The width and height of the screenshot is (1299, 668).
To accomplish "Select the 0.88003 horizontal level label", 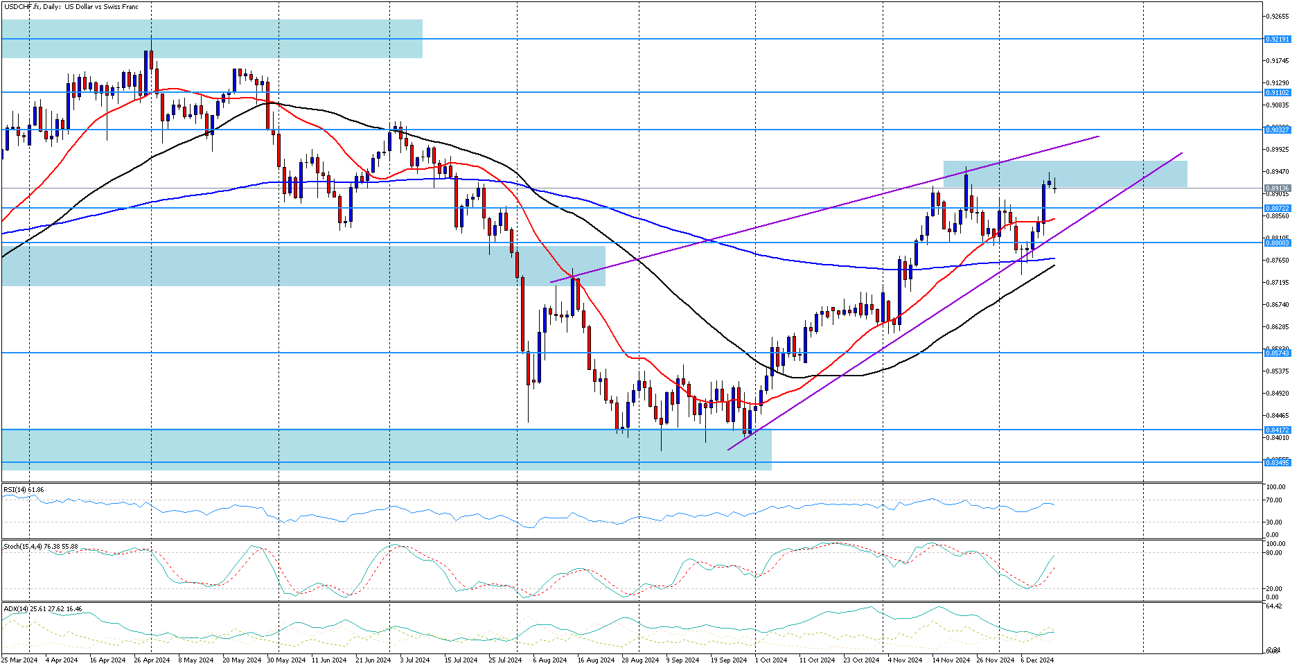I will pyautogui.click(x=1277, y=243).
